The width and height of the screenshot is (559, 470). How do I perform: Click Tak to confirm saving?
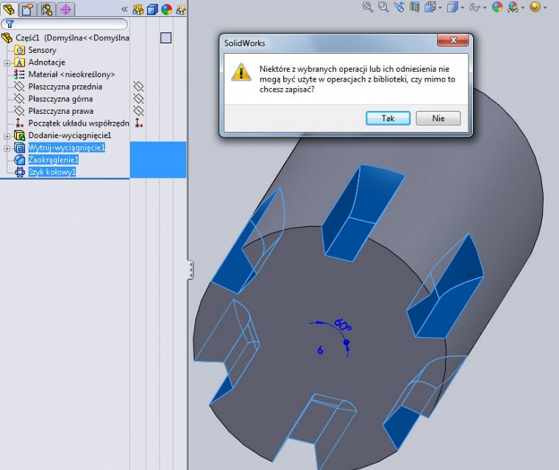tap(388, 118)
